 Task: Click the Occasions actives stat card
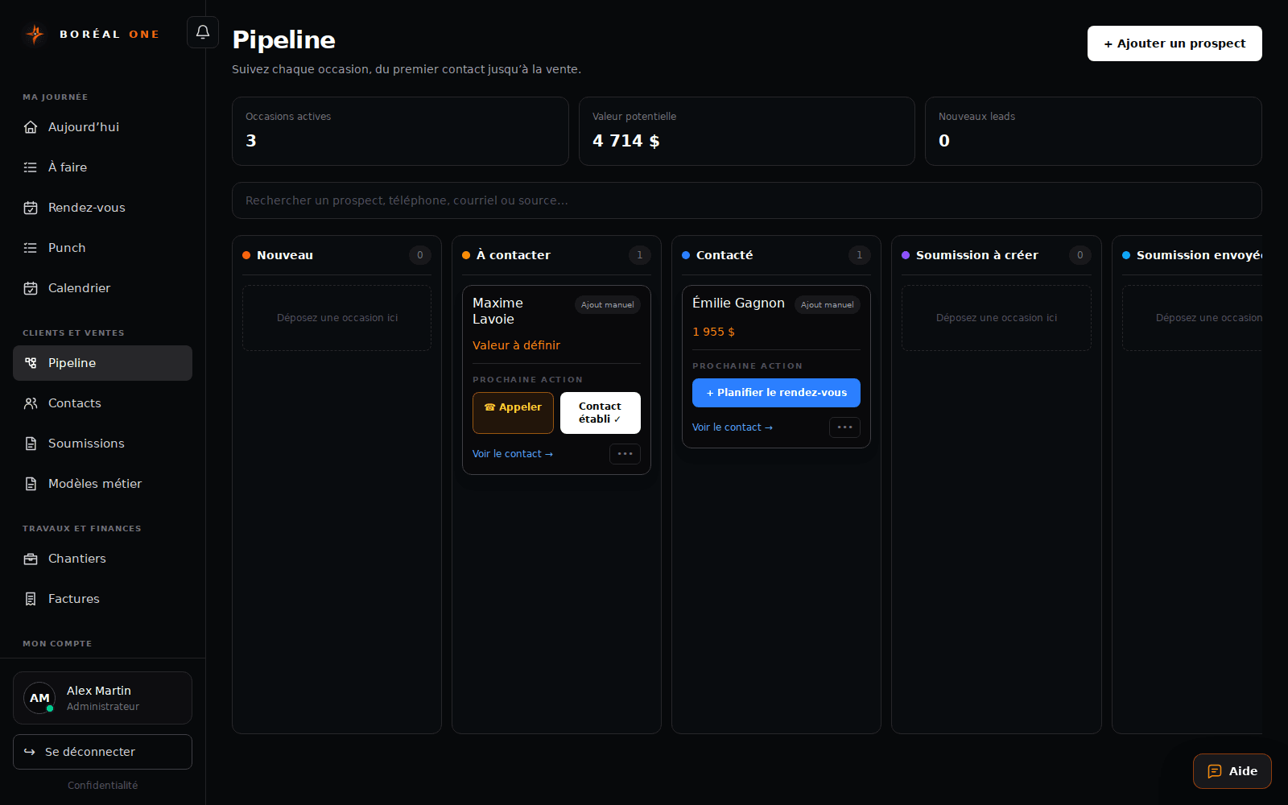click(400, 131)
